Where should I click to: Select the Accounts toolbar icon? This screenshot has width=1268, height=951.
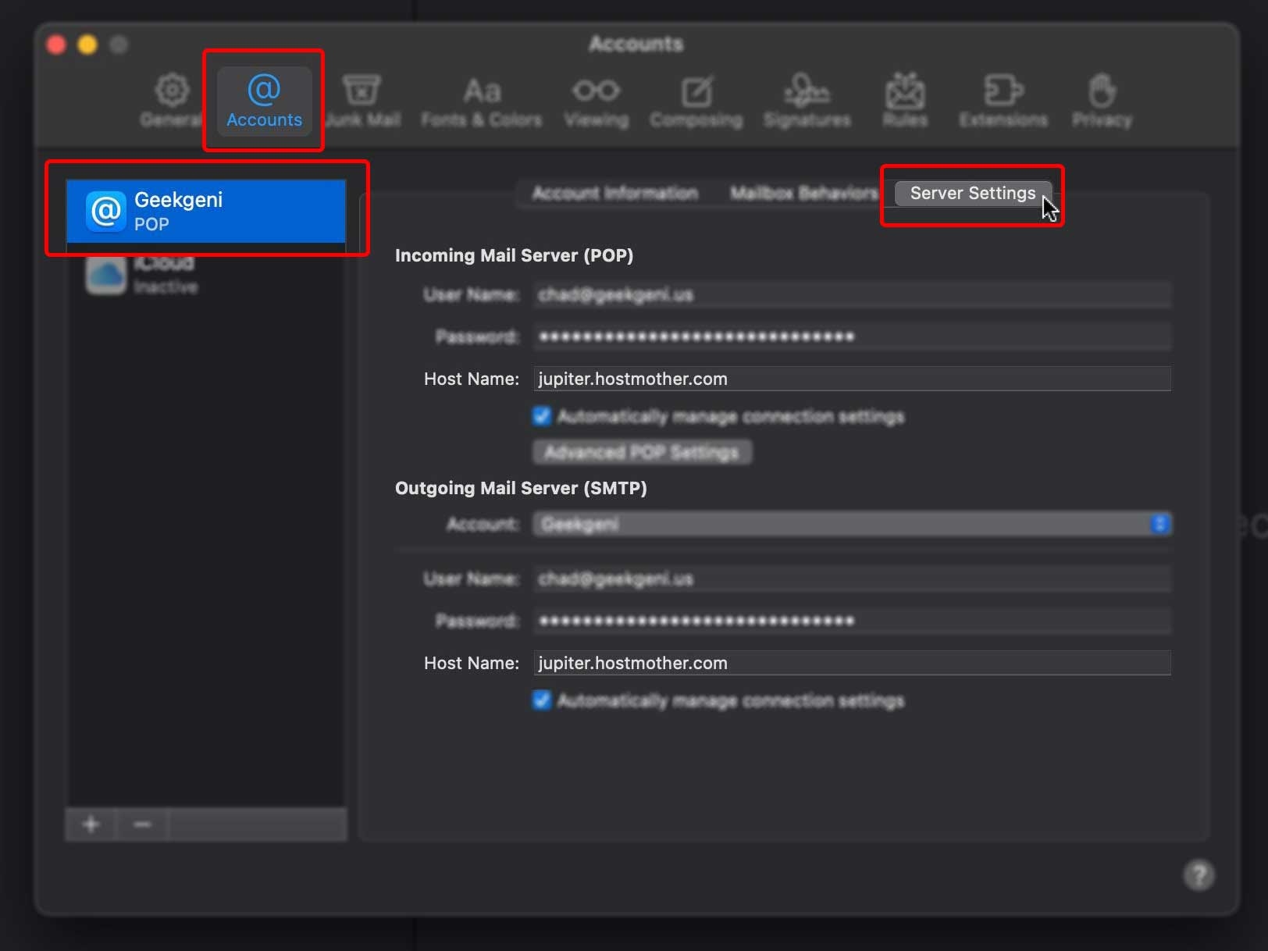click(264, 102)
